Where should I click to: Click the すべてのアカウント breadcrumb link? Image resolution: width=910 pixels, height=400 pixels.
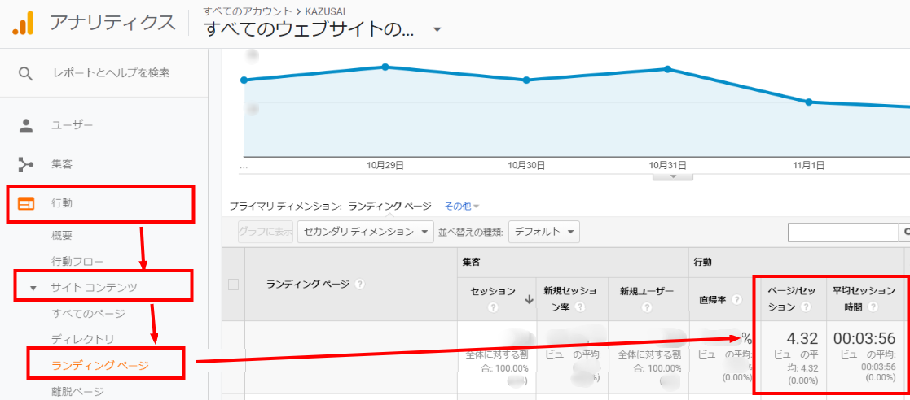[247, 11]
